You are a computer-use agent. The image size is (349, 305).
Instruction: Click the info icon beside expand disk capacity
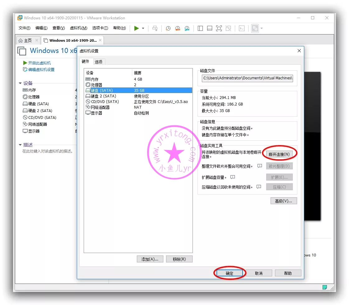(233, 177)
